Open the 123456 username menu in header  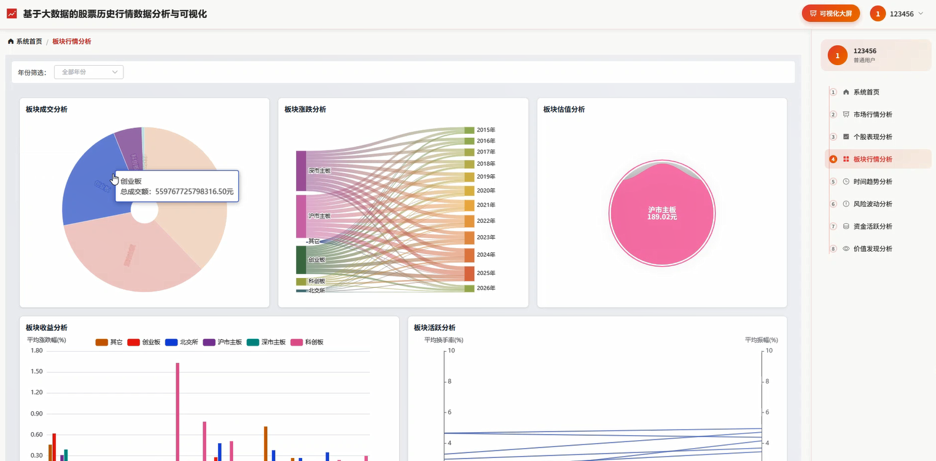[902, 14]
